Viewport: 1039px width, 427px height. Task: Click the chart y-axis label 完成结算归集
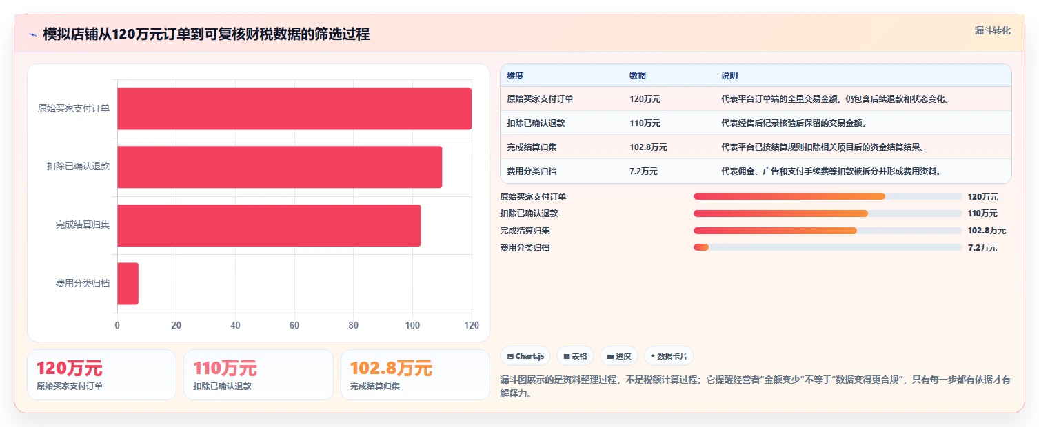tap(83, 225)
